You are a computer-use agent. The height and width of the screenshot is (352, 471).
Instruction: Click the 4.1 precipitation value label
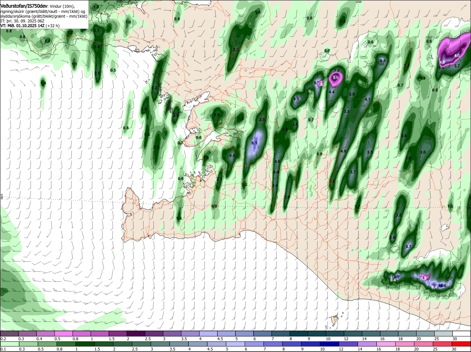(367, 100)
